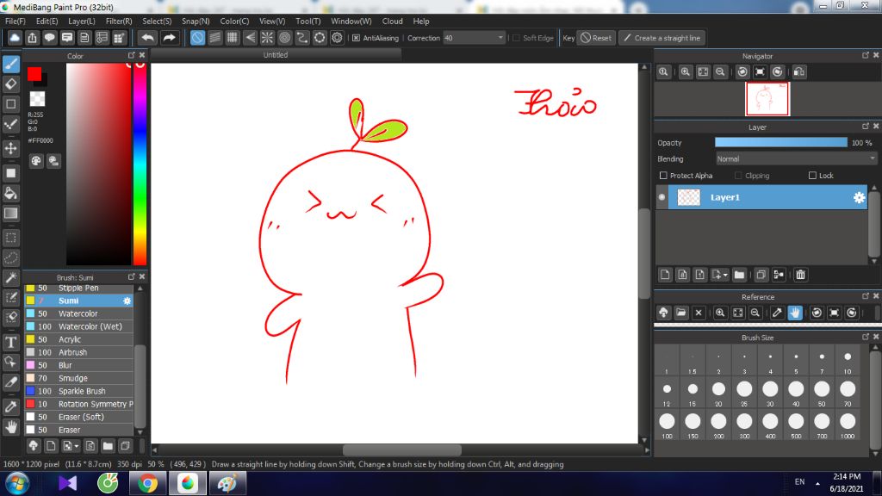
Task: Click the Undo arrow in toolbar
Action: pyautogui.click(x=147, y=38)
